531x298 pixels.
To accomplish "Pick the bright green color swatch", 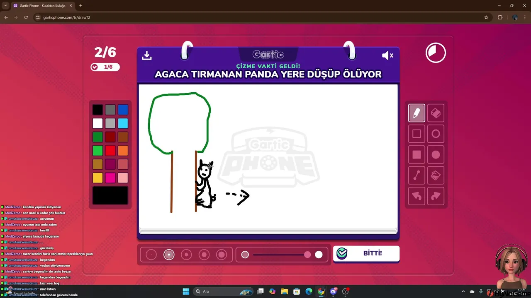I will (97, 151).
